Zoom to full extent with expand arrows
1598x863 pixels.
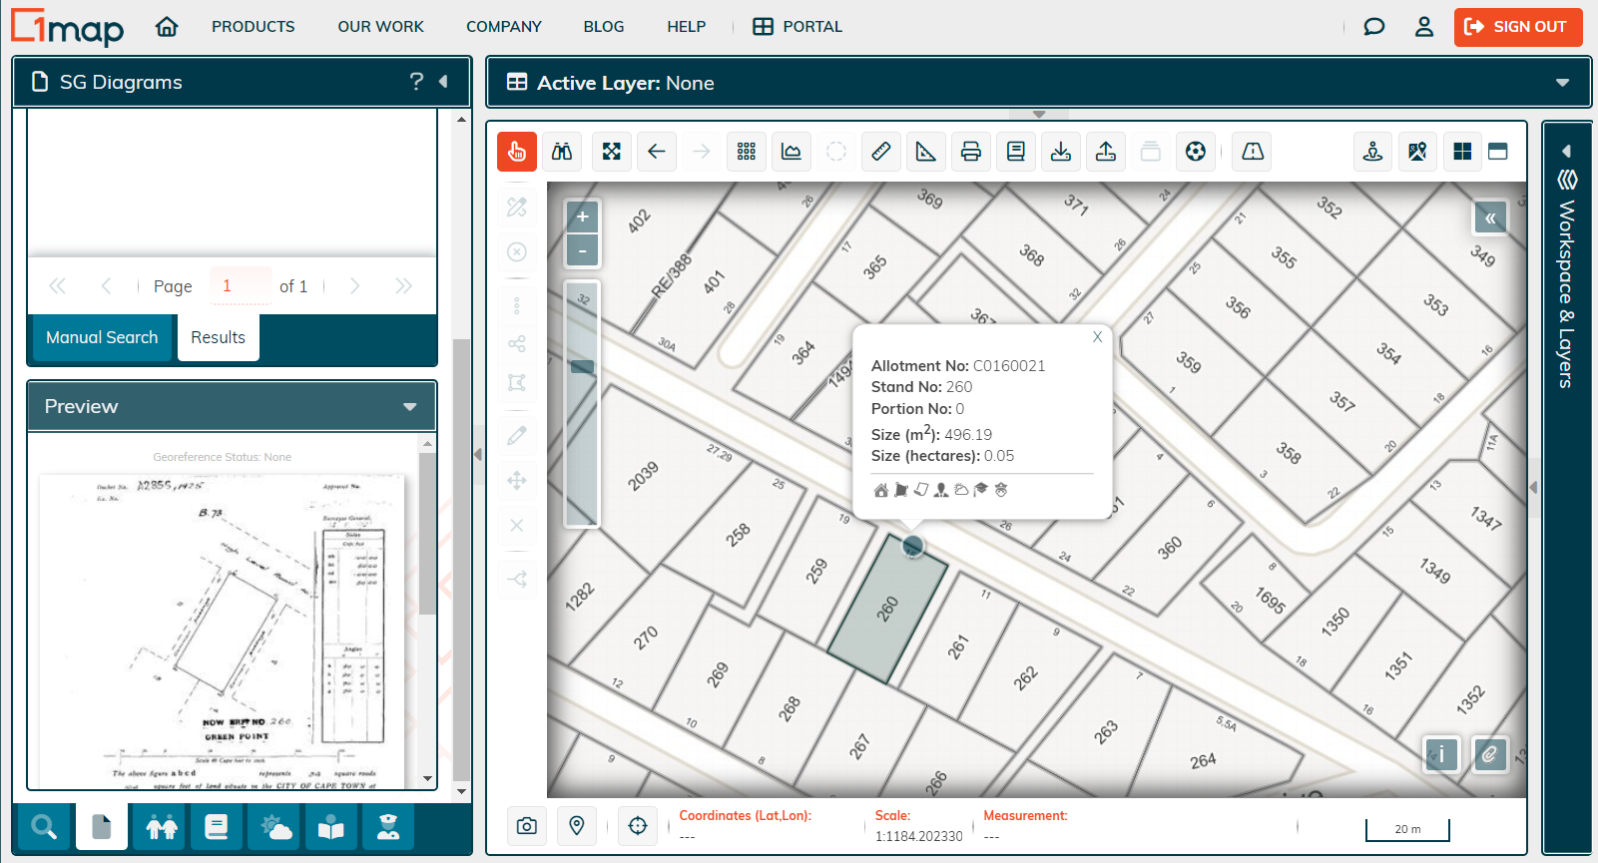point(612,152)
